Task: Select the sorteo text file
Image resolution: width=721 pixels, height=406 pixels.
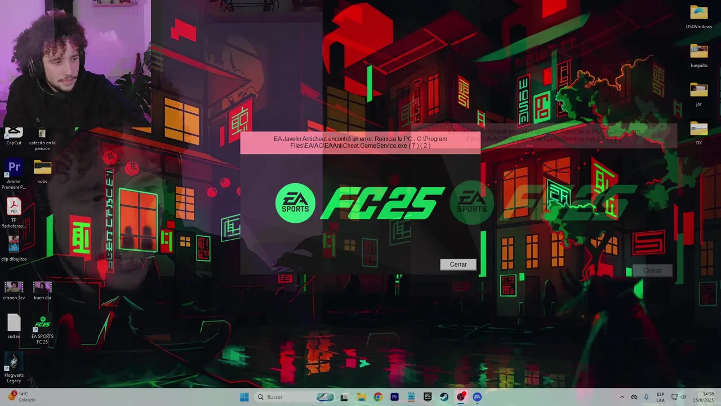Action: click(x=14, y=326)
